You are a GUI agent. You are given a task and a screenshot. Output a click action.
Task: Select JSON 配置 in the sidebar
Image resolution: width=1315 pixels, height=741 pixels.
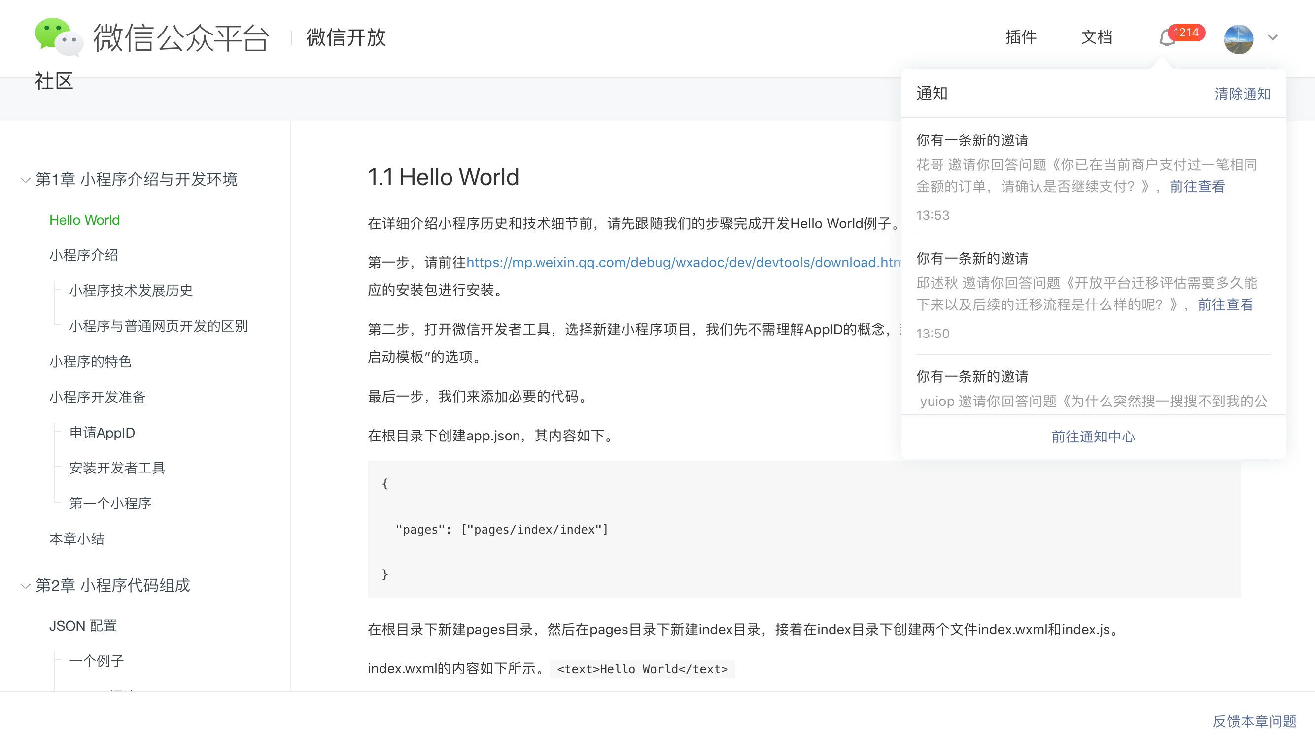click(x=83, y=626)
